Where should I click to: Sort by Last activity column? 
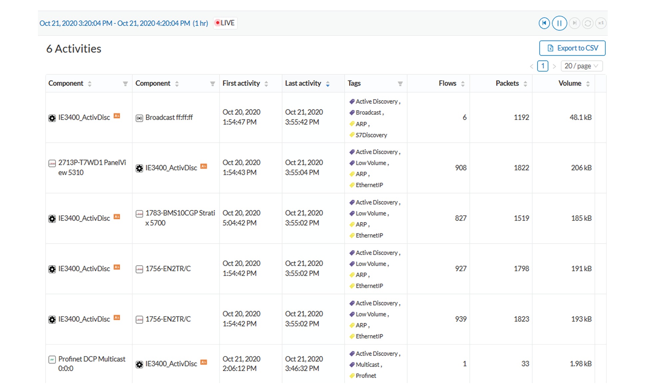pyautogui.click(x=328, y=84)
